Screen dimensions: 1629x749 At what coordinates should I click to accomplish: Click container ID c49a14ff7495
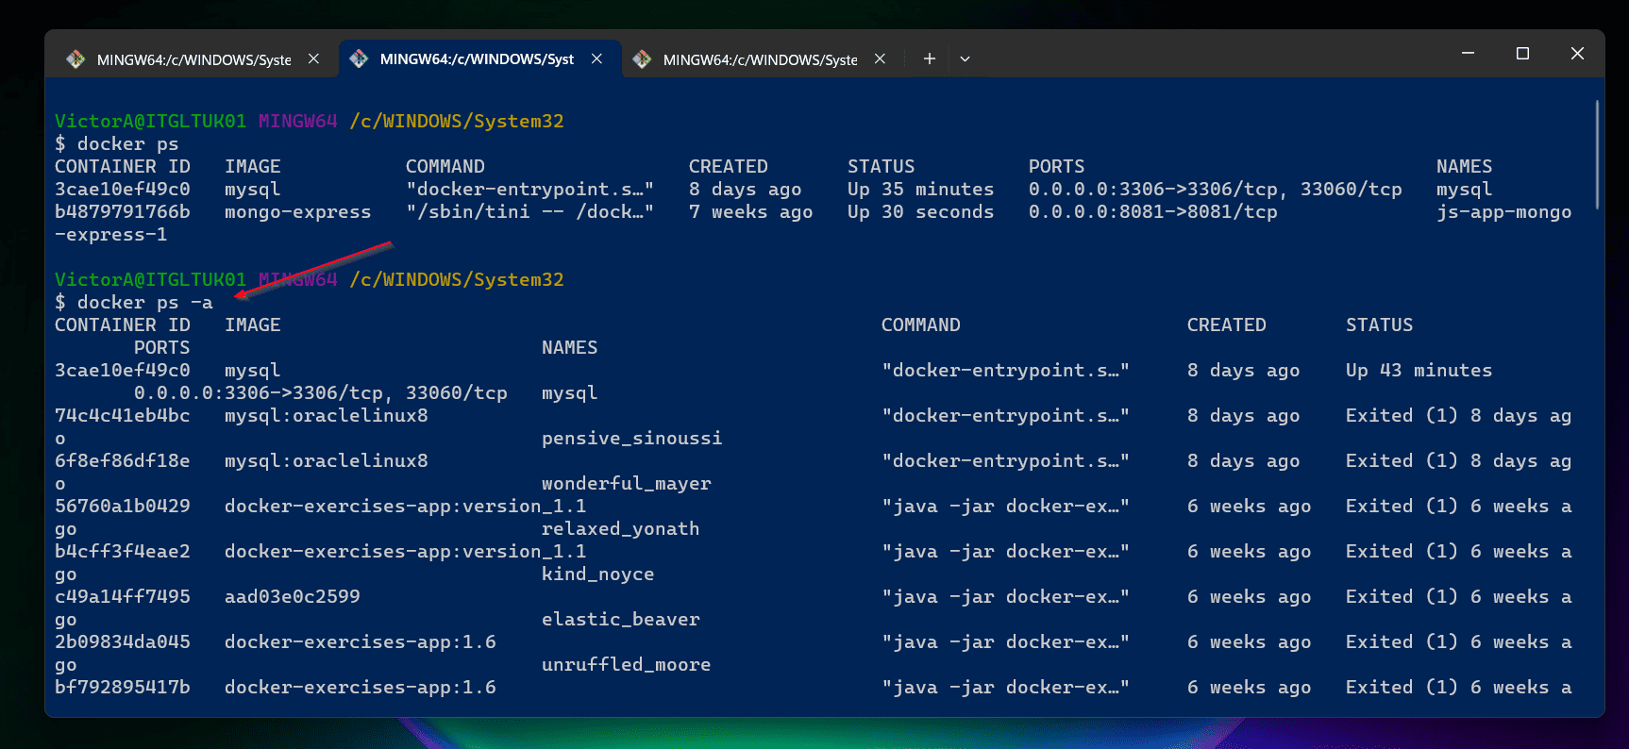(x=123, y=597)
